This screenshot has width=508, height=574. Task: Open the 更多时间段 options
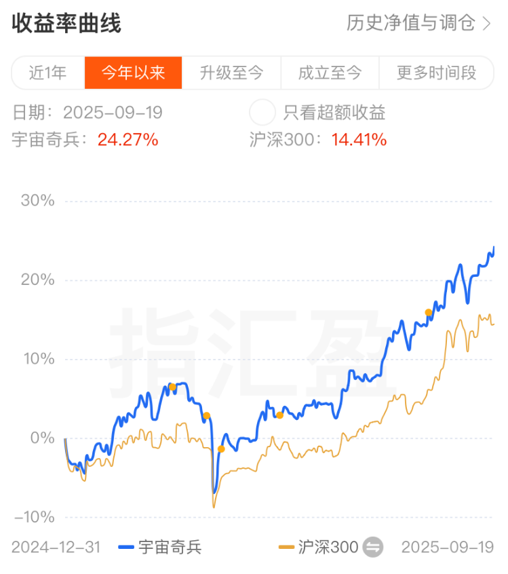pyautogui.click(x=436, y=73)
